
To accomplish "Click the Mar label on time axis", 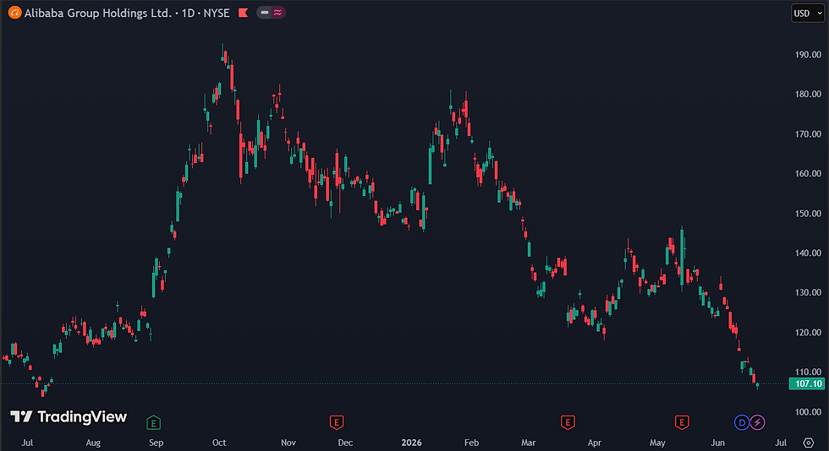I will click(x=528, y=443).
